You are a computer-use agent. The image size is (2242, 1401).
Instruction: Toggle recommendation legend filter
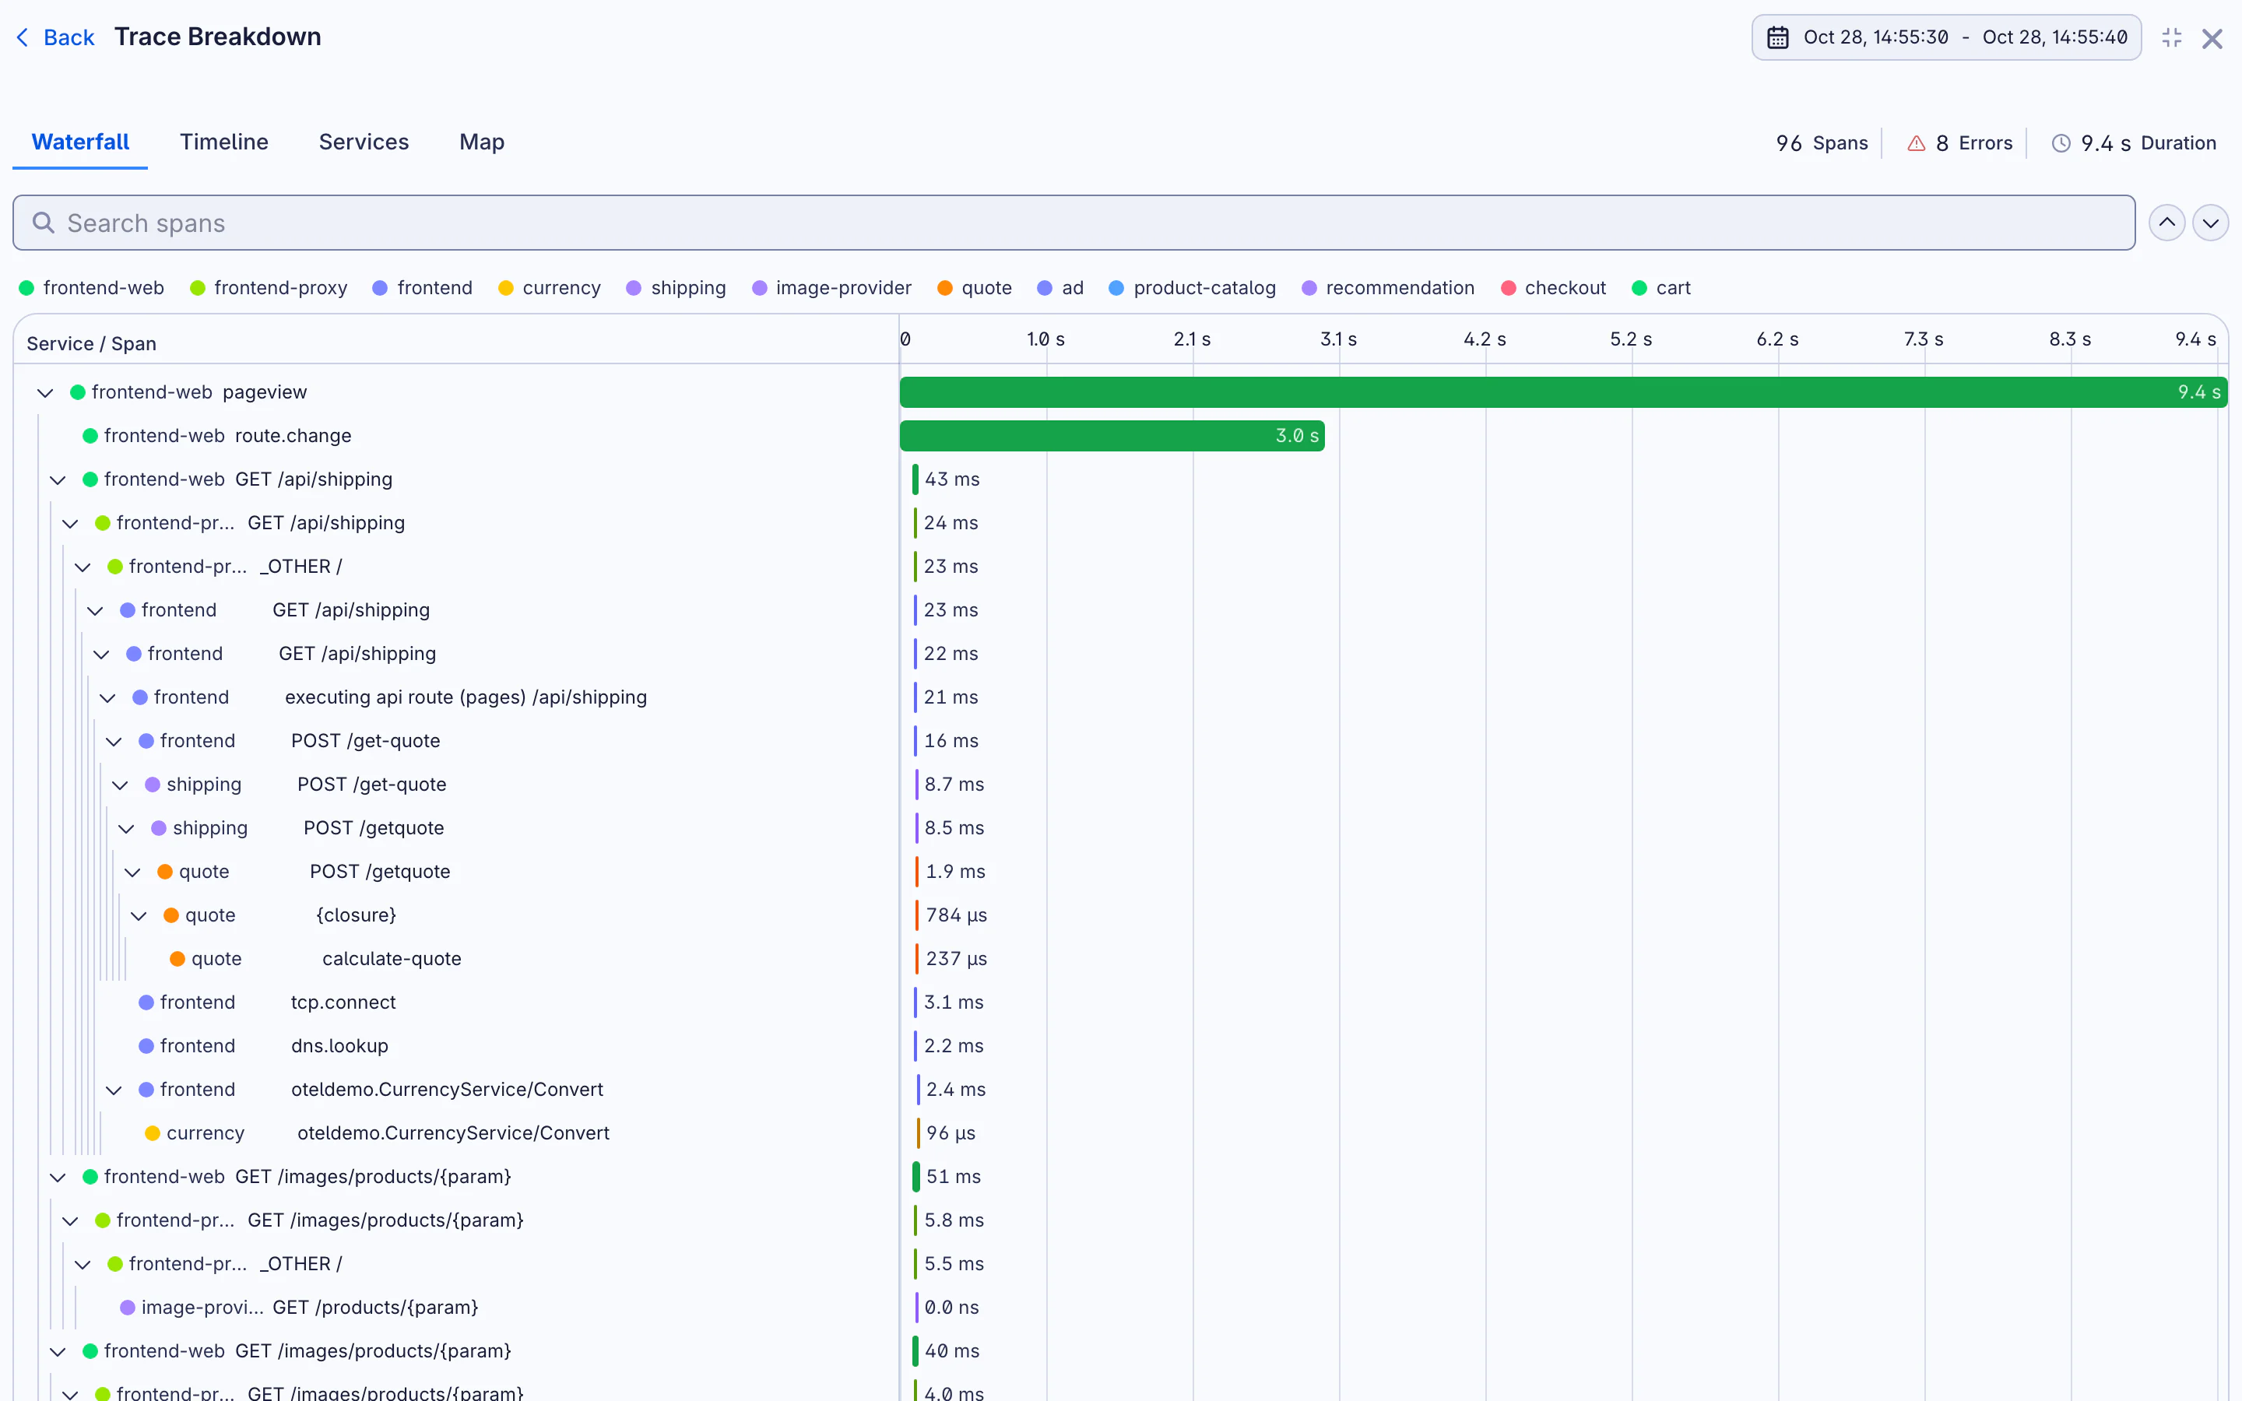pos(1388,287)
